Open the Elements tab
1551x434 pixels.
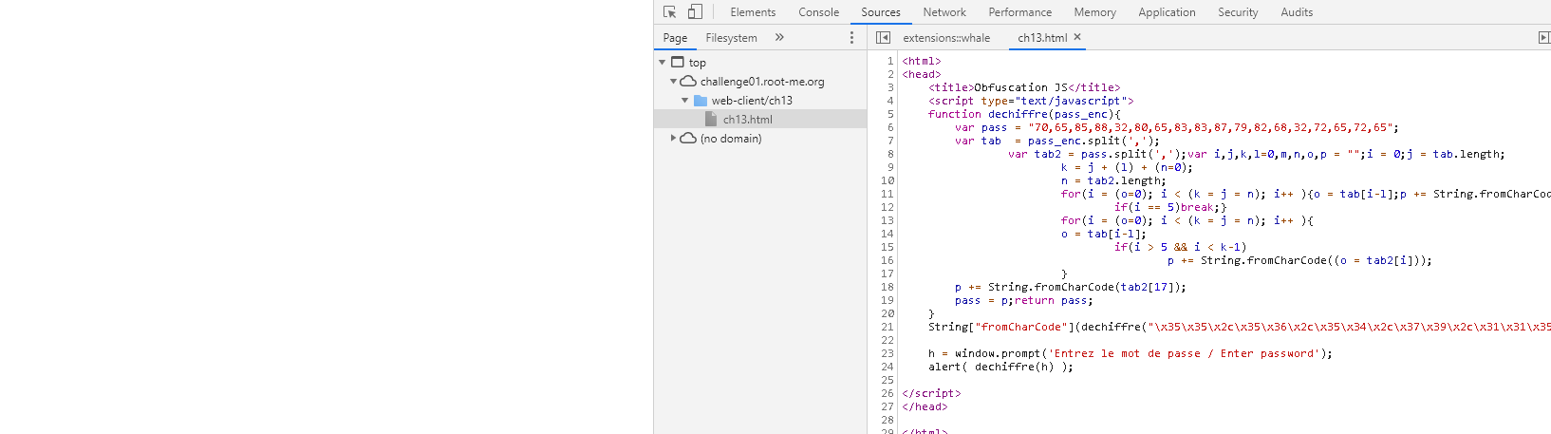753,12
